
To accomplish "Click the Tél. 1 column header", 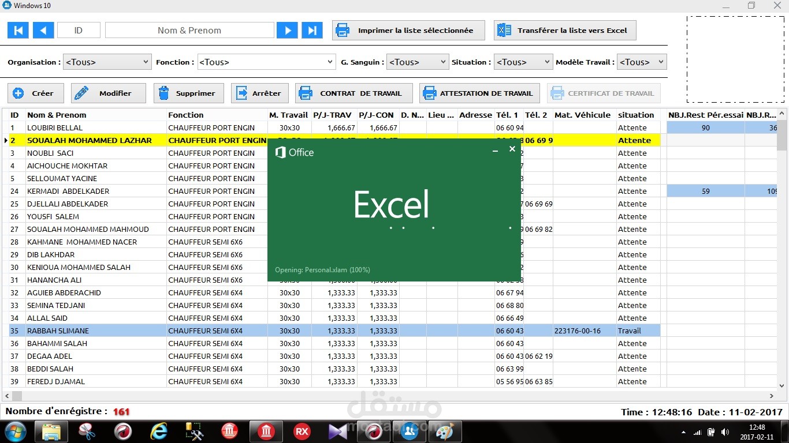I will pos(509,115).
